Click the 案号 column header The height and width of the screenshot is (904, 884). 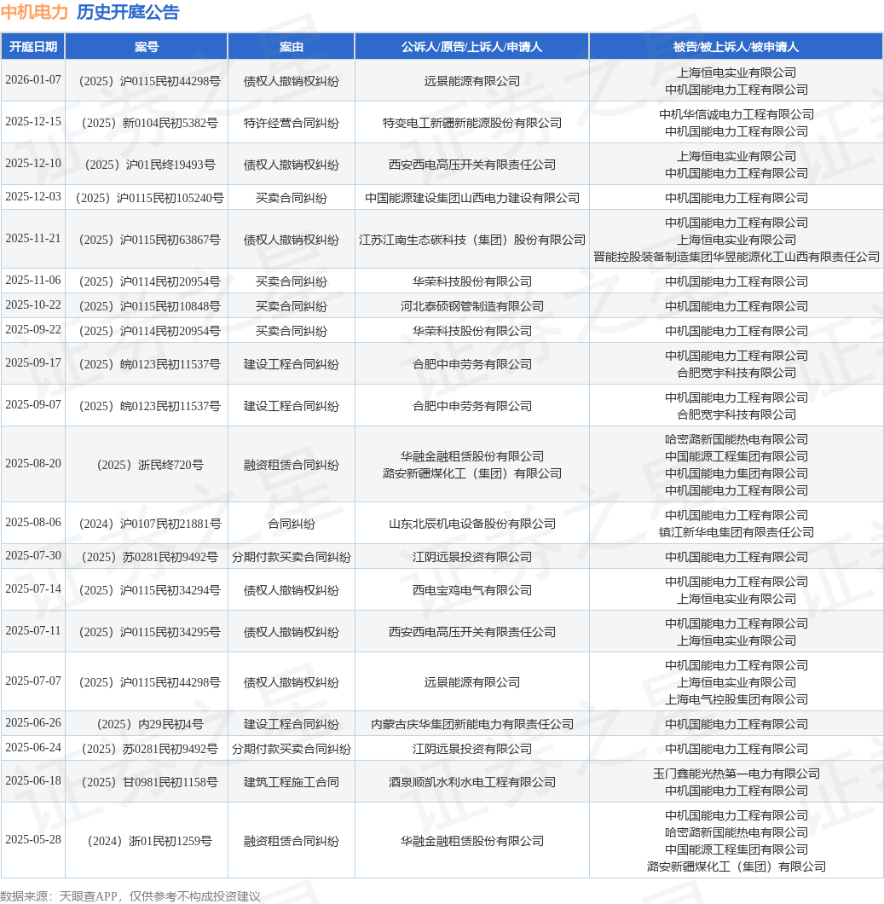tap(147, 47)
